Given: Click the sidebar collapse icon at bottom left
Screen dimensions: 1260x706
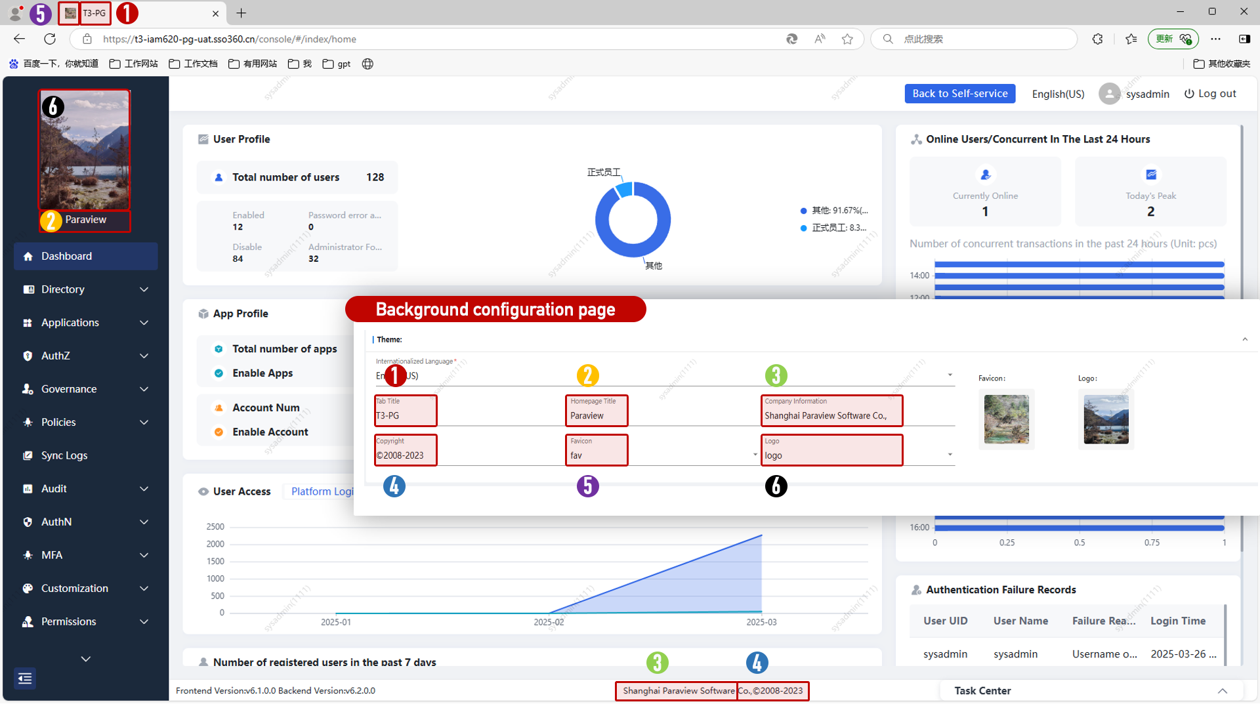Looking at the screenshot, I should pyautogui.click(x=25, y=678).
